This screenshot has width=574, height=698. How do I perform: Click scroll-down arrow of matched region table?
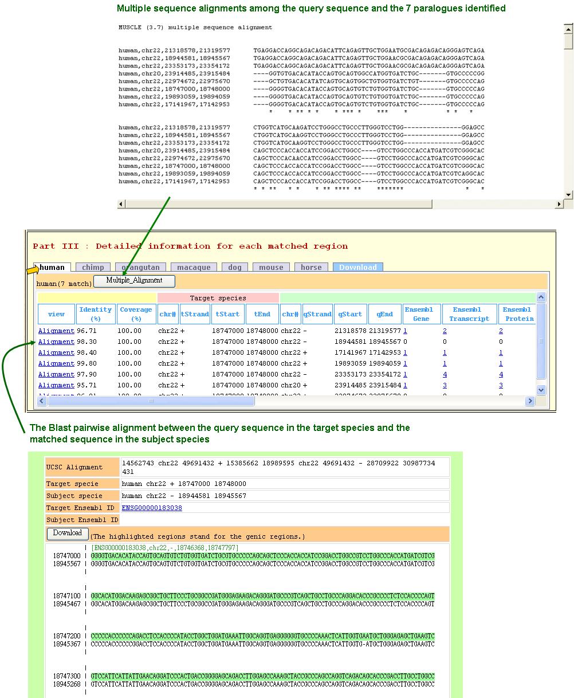541,390
